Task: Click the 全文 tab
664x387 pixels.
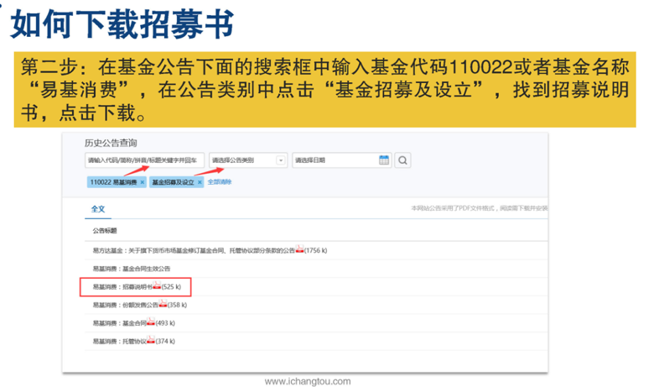Action: (x=98, y=209)
